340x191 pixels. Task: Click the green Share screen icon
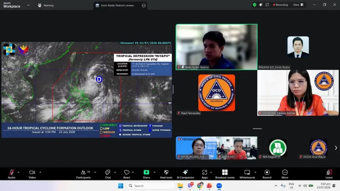point(146,172)
